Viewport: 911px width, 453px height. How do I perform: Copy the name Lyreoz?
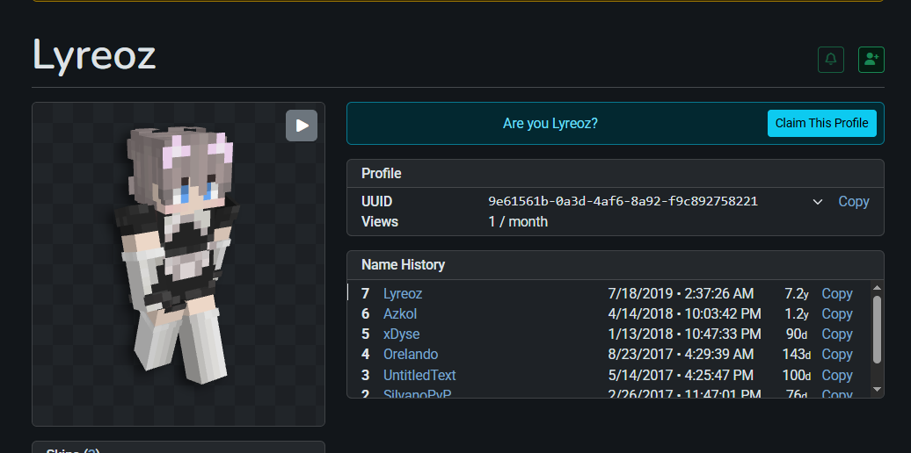(836, 293)
